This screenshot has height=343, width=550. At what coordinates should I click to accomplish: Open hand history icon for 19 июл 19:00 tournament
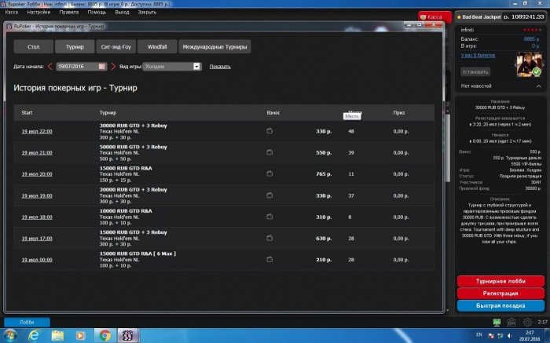click(x=269, y=195)
